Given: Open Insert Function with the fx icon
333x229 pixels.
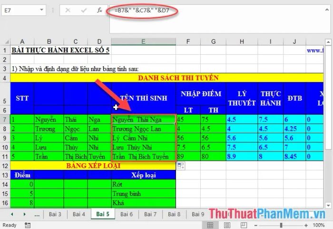Looking at the screenshot, I should click(x=99, y=10).
